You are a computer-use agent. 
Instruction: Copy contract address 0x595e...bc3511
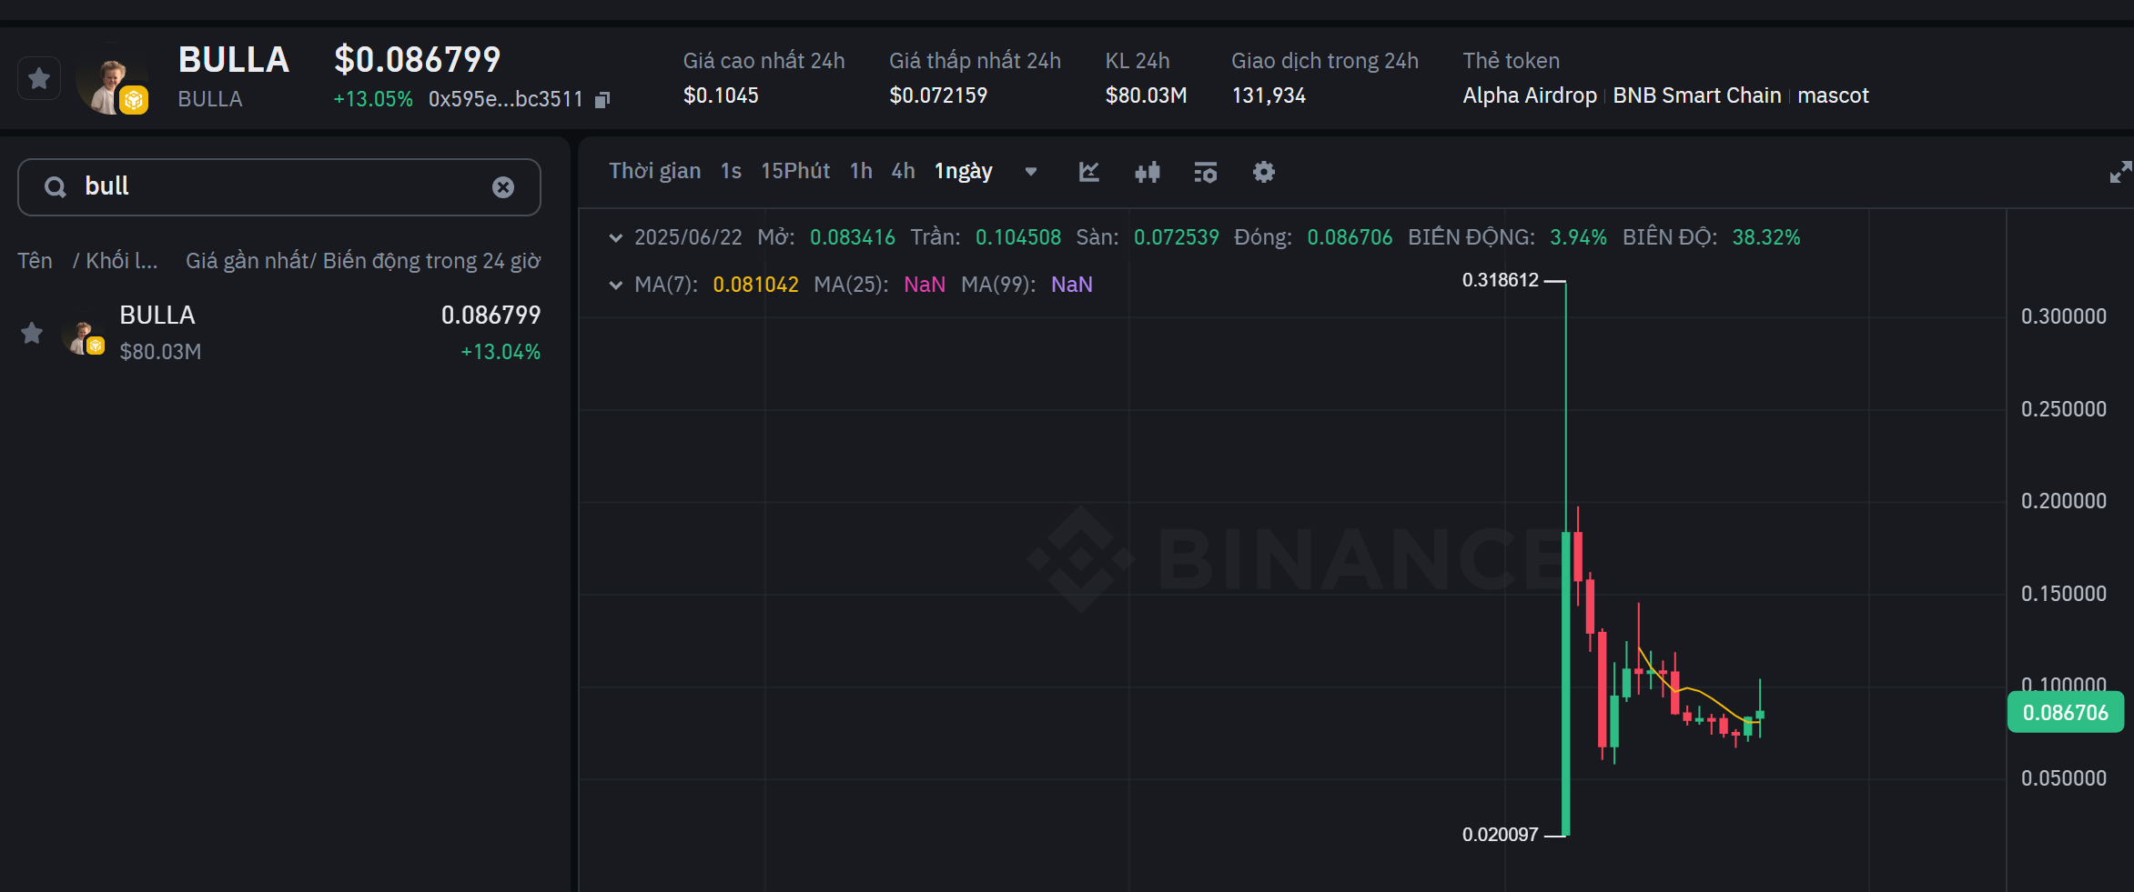[602, 100]
